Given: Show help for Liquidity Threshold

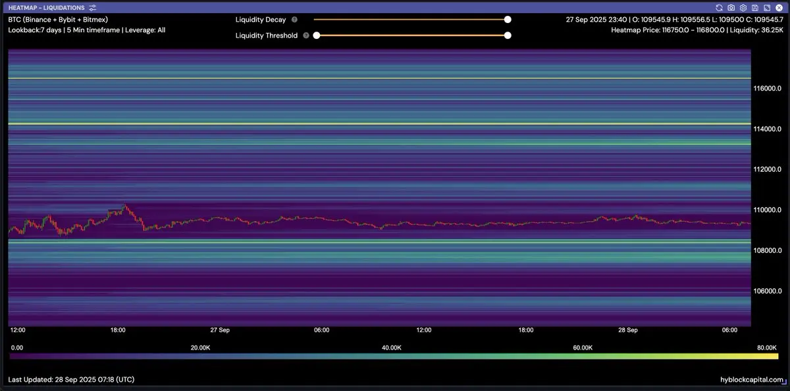Looking at the screenshot, I should (x=306, y=36).
